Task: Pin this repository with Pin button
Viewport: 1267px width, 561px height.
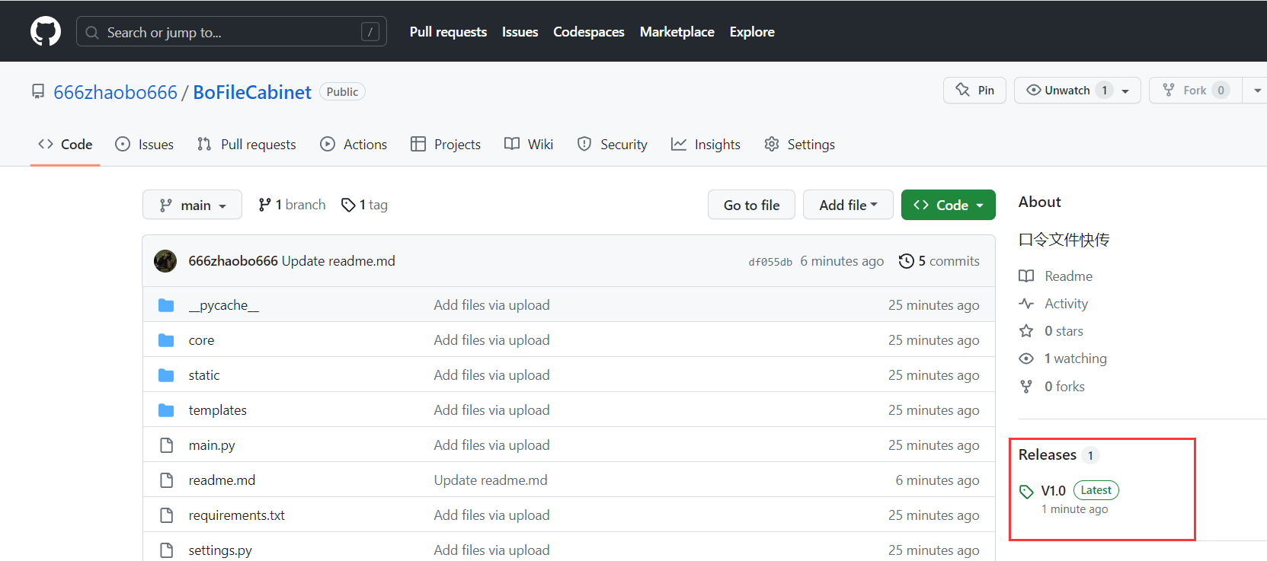Action: coord(974,90)
